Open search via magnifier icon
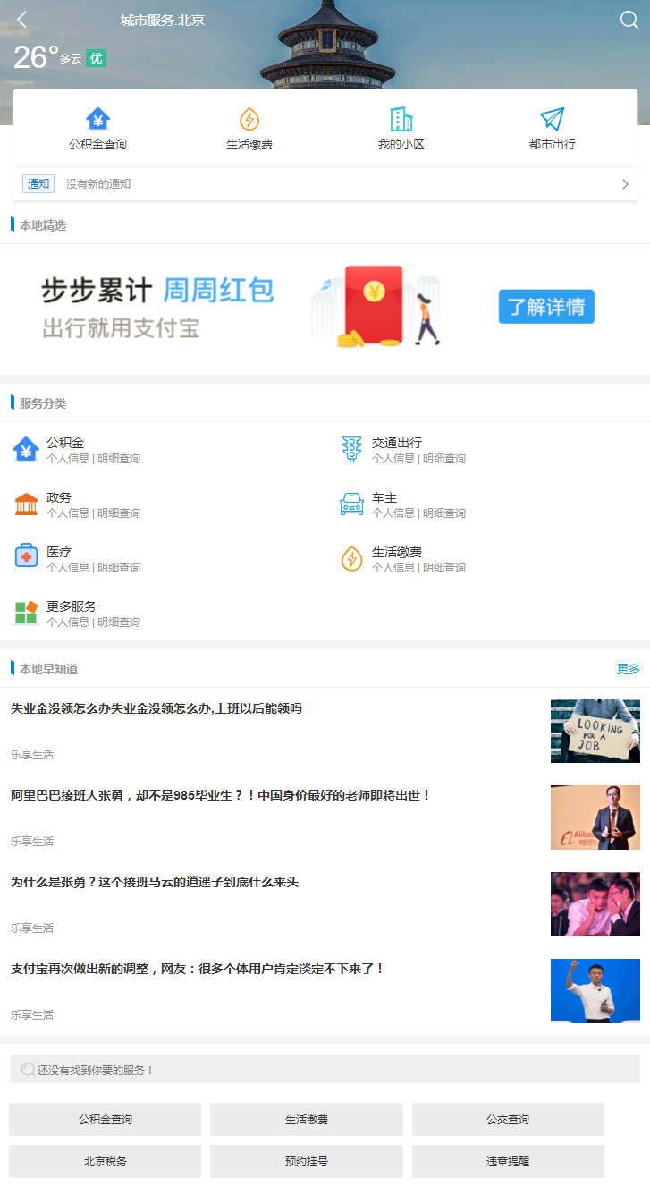Viewport: 650px width, 1186px height. (x=629, y=20)
